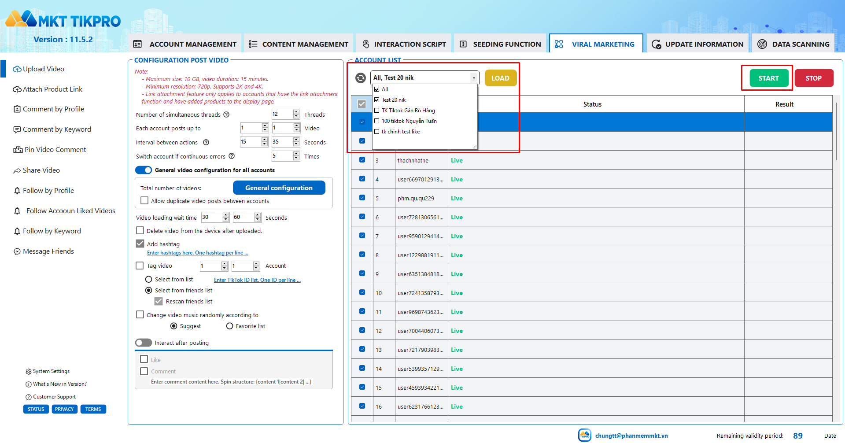Image resolution: width=845 pixels, height=443 pixels.
Task: Open the 'Enter hashtags here' link
Action: (198, 253)
